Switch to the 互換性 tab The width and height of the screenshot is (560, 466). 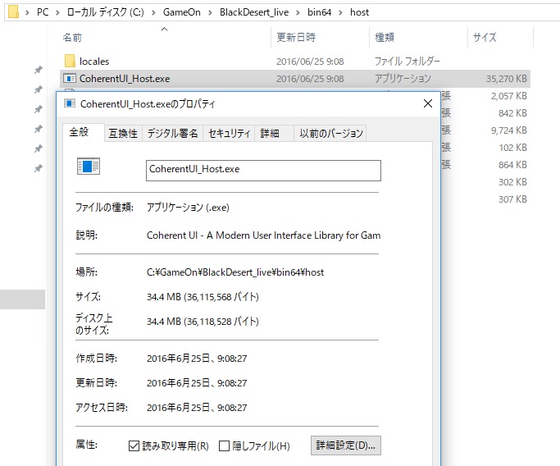click(x=123, y=134)
